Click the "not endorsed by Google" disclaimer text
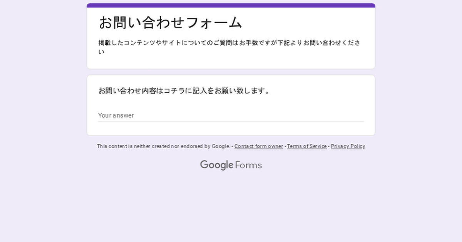 point(163,146)
